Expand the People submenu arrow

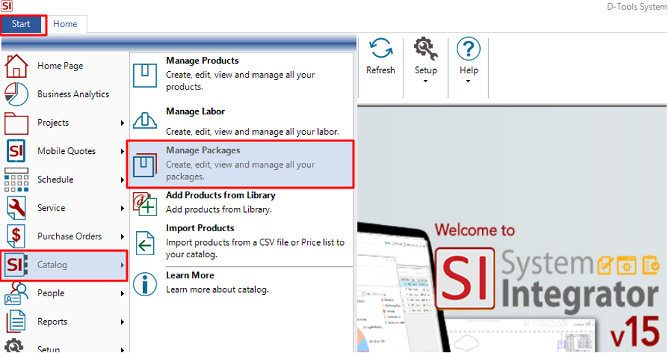(122, 293)
